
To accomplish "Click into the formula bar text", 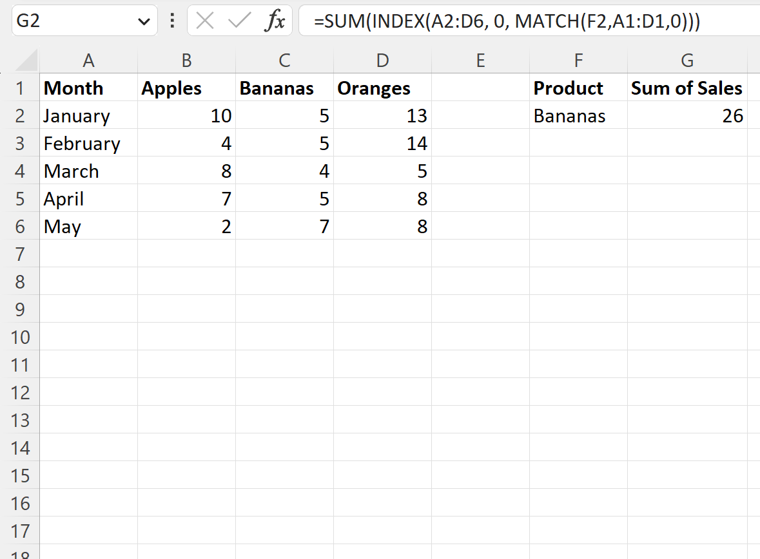I will (530, 21).
